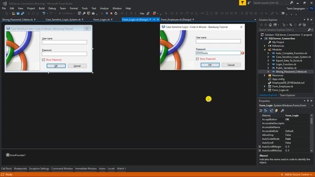Screen dimensions: 315x177
Task: Click the Open File folder toolbar icon
Action: click(13, 13)
